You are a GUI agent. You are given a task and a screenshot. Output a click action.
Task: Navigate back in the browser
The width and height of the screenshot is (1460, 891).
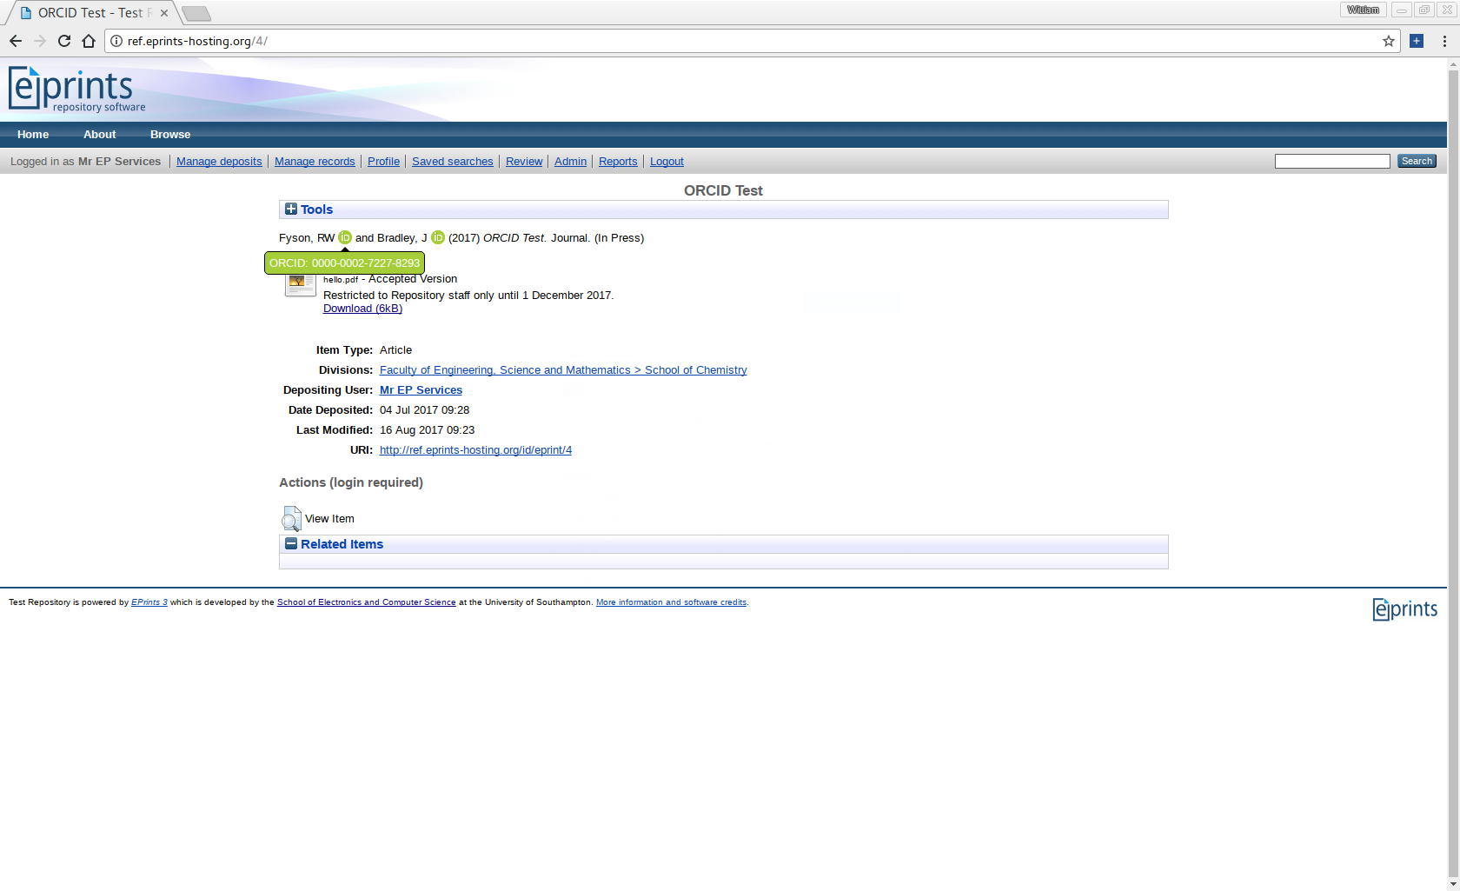click(16, 41)
